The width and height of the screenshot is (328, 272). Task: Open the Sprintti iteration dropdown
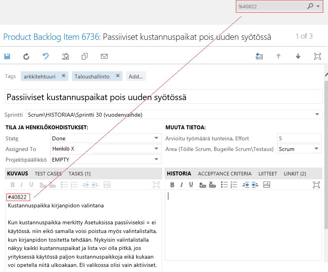point(317,114)
